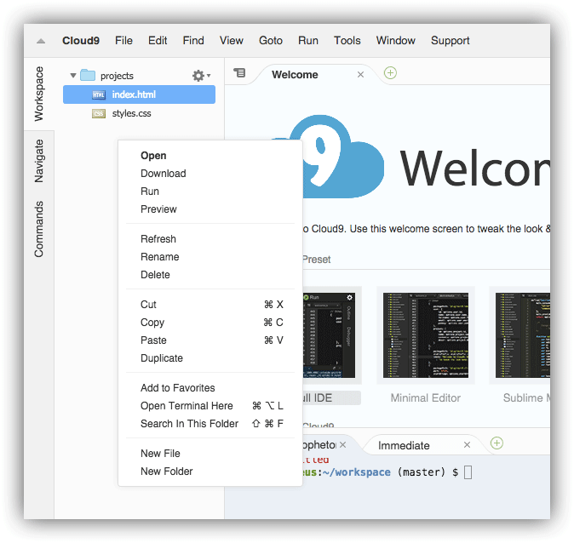Screen dimensions: 574x543
Task: Switch to the Commands side panel
Action: 39,229
